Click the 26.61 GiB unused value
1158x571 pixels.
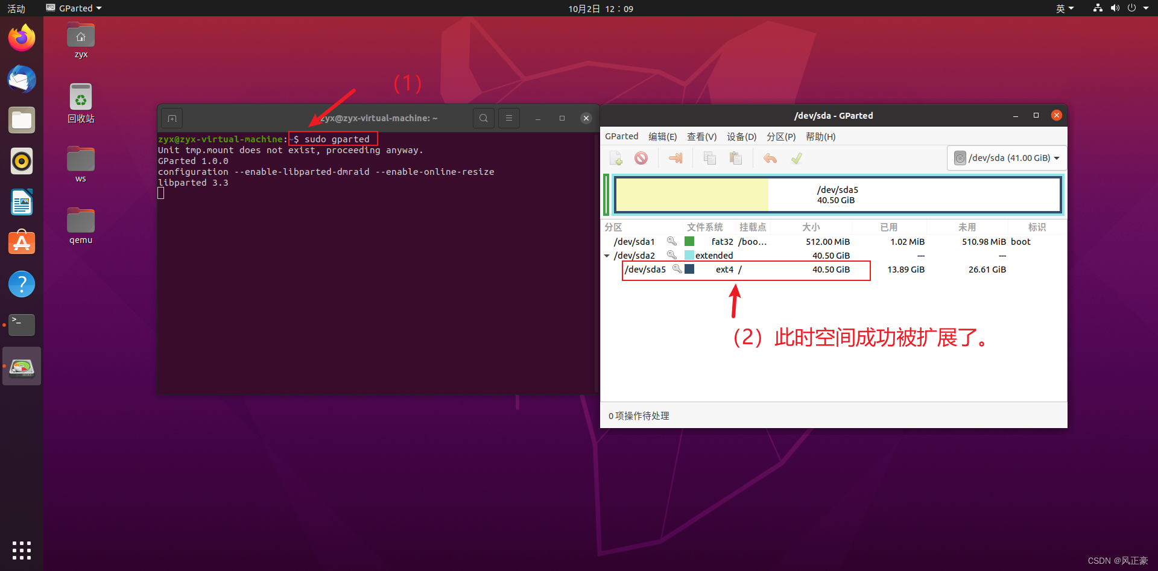[x=987, y=270]
